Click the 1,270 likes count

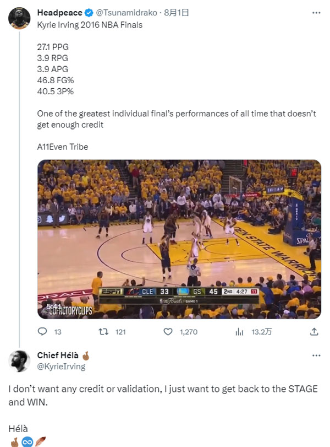tap(189, 332)
